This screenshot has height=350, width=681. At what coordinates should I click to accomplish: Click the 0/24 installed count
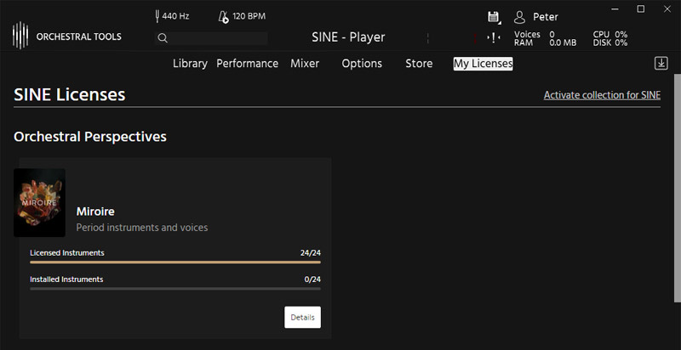(312, 279)
